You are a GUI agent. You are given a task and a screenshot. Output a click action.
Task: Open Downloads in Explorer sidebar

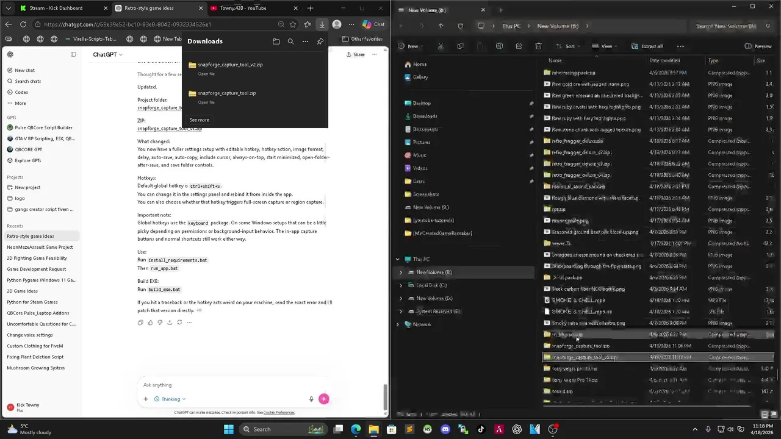click(x=425, y=116)
